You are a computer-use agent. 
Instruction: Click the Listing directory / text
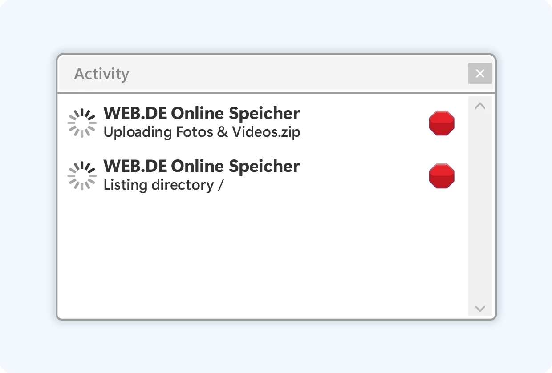(x=163, y=185)
